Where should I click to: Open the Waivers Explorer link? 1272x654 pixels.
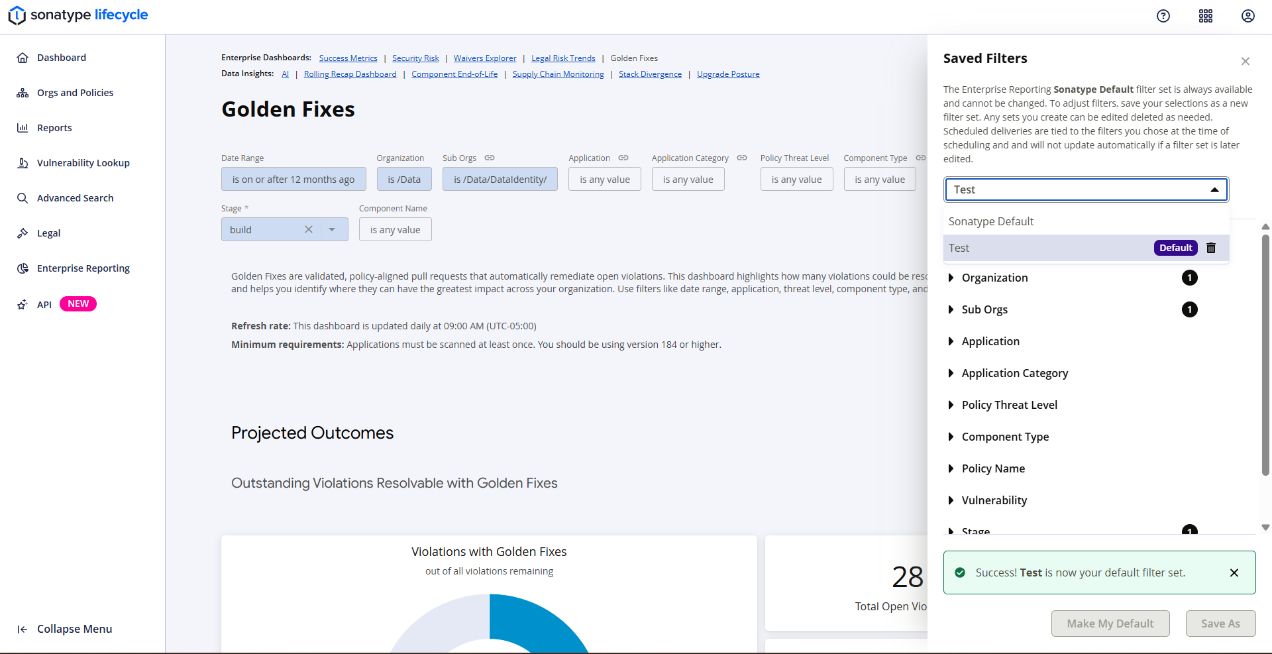tap(485, 58)
